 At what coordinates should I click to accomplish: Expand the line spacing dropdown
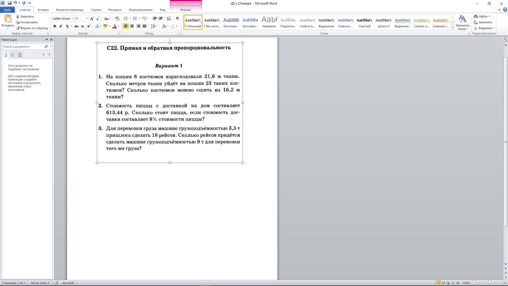[x=156, y=26]
